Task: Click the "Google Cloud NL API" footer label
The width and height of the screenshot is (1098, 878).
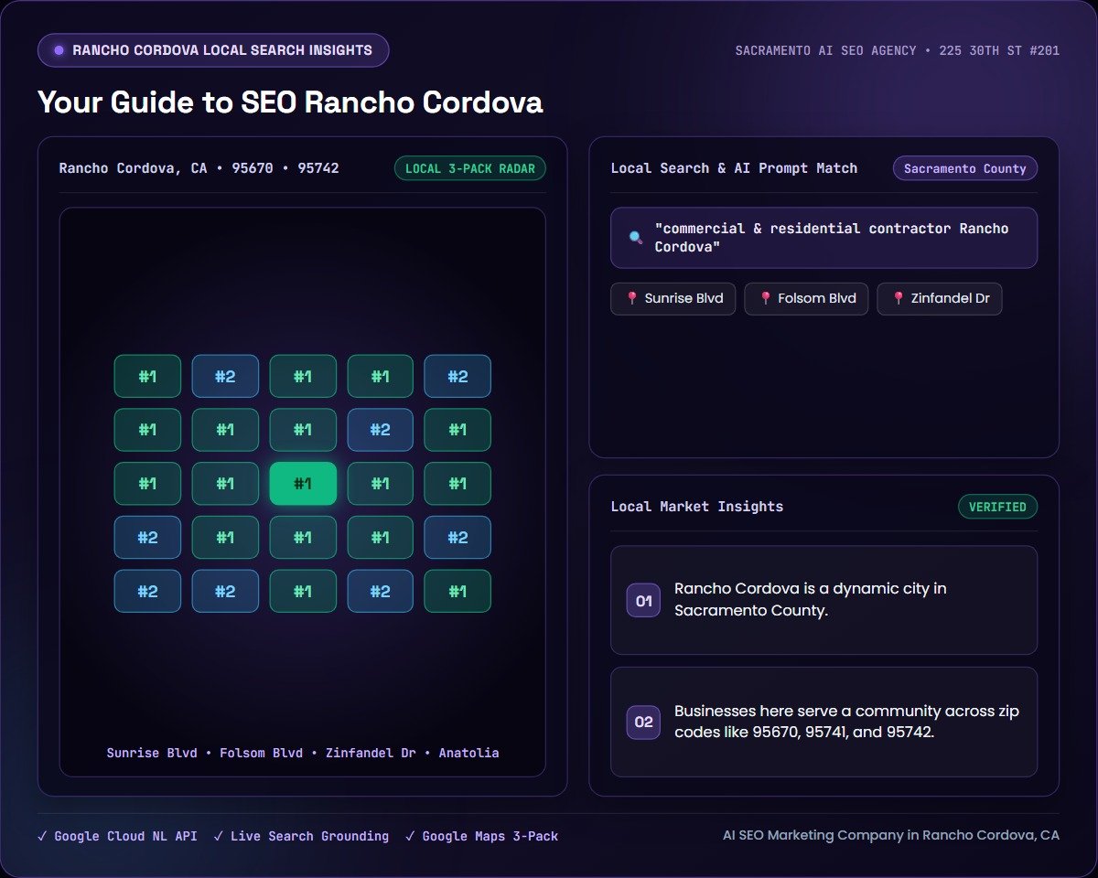Action: 126,836
